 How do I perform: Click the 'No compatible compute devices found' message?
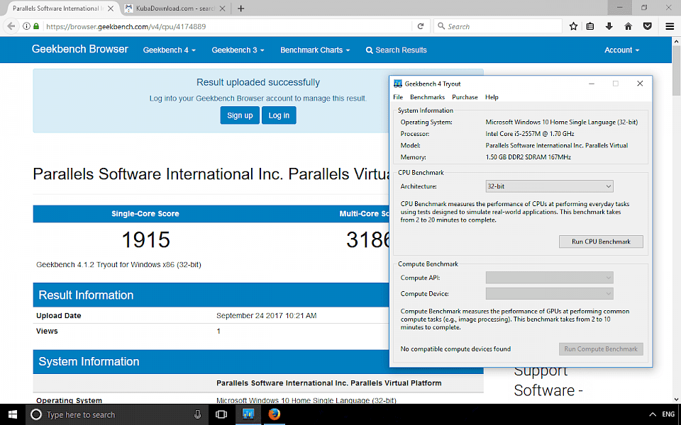[455, 349]
